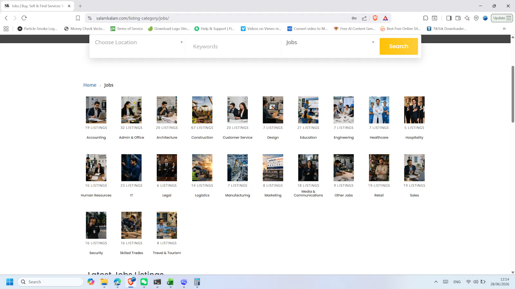Open the Leo AI sparkle icon

pos(467,18)
